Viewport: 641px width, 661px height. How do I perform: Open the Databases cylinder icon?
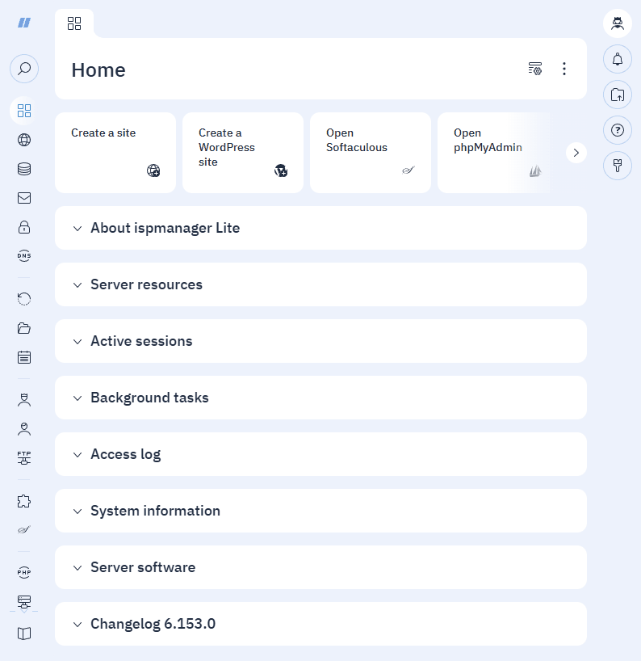pyautogui.click(x=24, y=169)
